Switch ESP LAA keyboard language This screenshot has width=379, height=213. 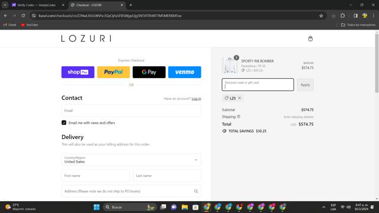(x=333, y=207)
